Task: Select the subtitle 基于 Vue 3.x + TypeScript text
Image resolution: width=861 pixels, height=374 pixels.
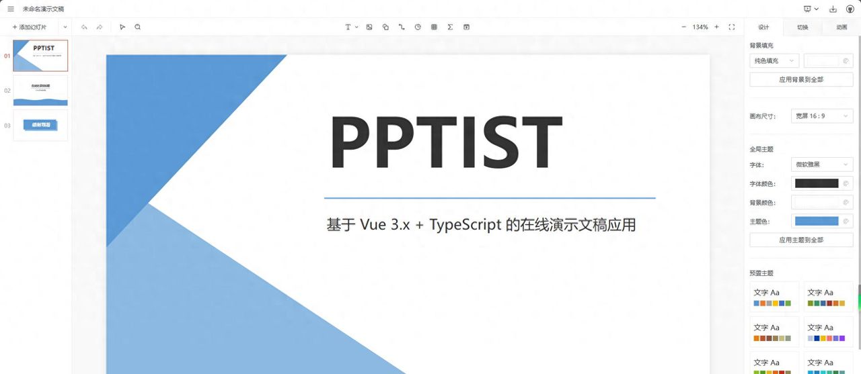Action: tap(481, 224)
